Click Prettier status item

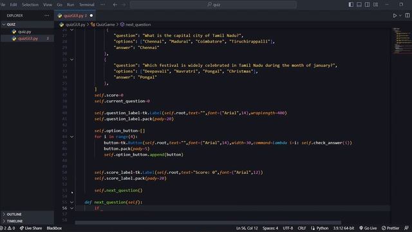click(x=391, y=228)
